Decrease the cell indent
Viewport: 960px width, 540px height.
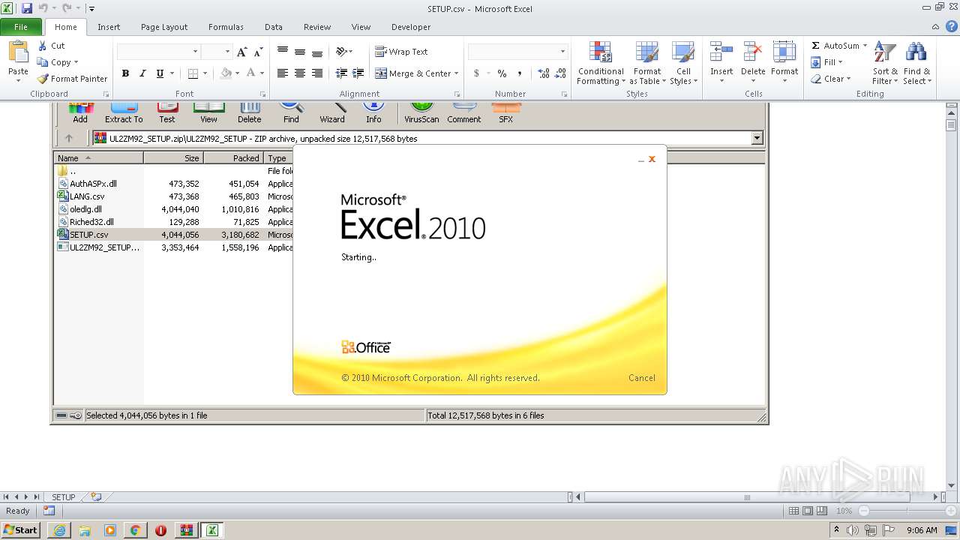pos(341,73)
